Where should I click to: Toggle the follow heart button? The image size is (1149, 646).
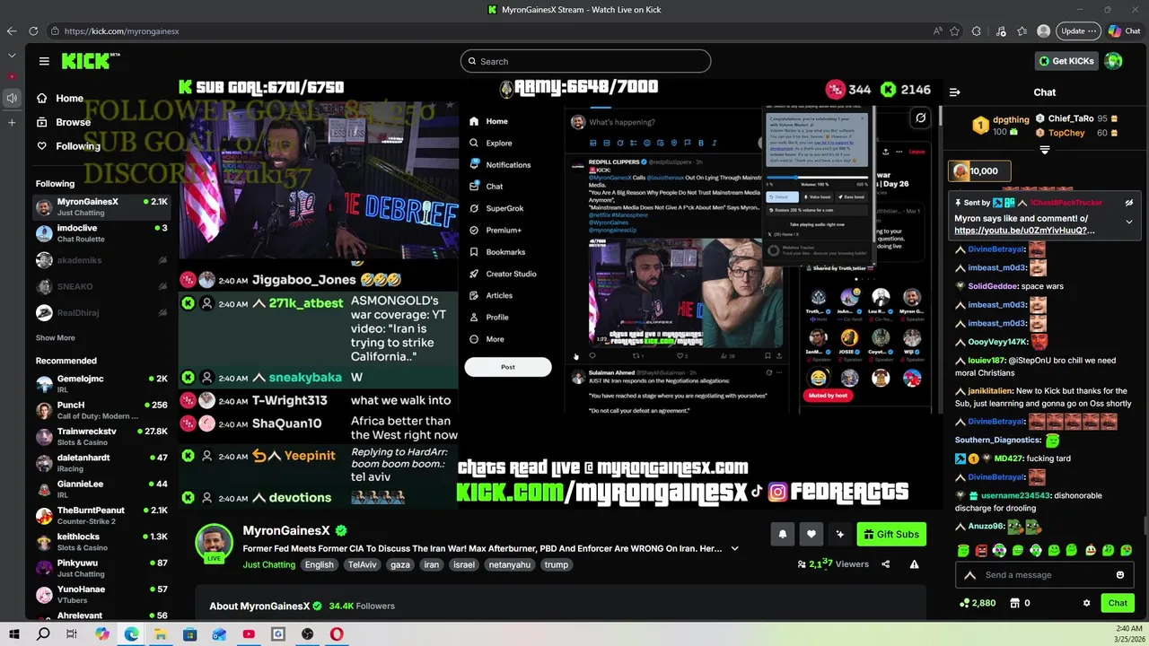811,534
